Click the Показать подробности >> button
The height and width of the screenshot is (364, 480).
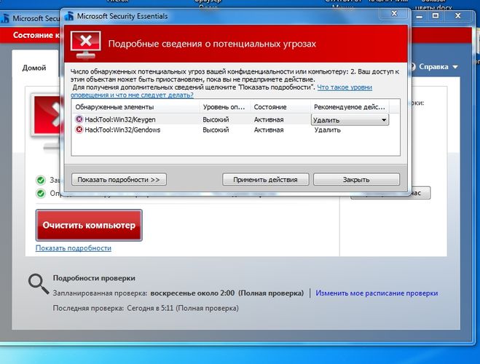point(119,180)
